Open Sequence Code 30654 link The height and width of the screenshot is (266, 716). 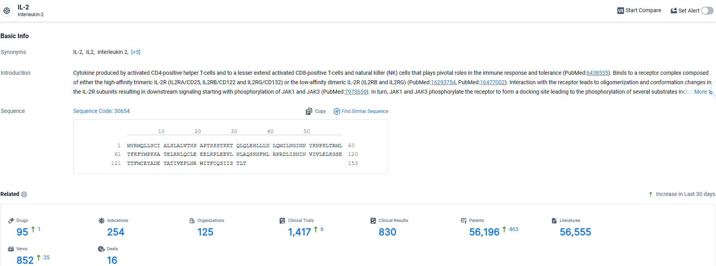(x=101, y=111)
